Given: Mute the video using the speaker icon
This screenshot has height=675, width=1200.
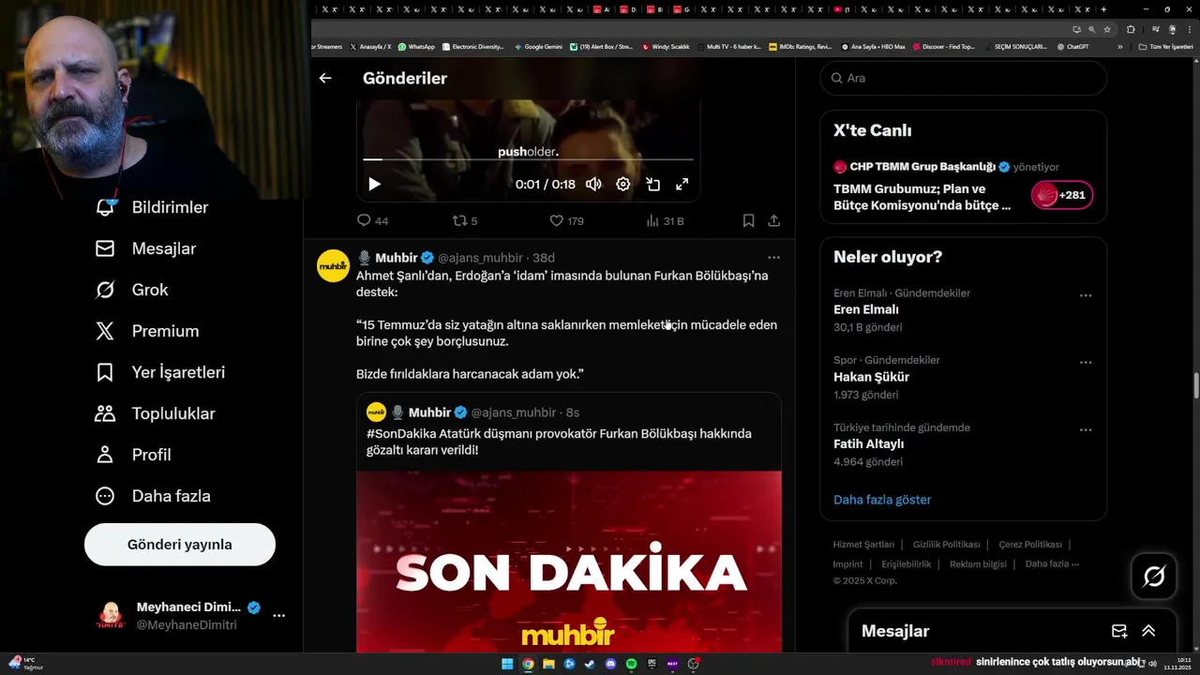Looking at the screenshot, I should pyautogui.click(x=593, y=185).
